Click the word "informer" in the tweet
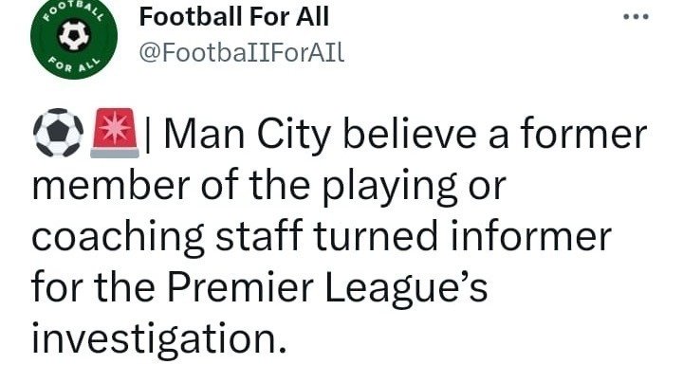The image size is (683, 383). click(x=534, y=237)
